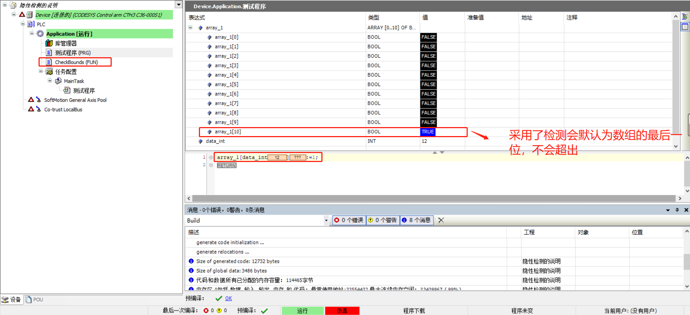Click the info icon beside 'Size of global data'
This screenshot has width=690, height=315.
point(191,270)
